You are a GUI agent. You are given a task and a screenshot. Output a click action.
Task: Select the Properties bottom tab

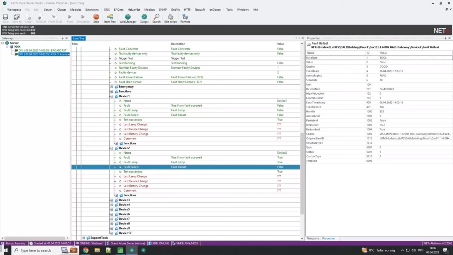(329, 238)
